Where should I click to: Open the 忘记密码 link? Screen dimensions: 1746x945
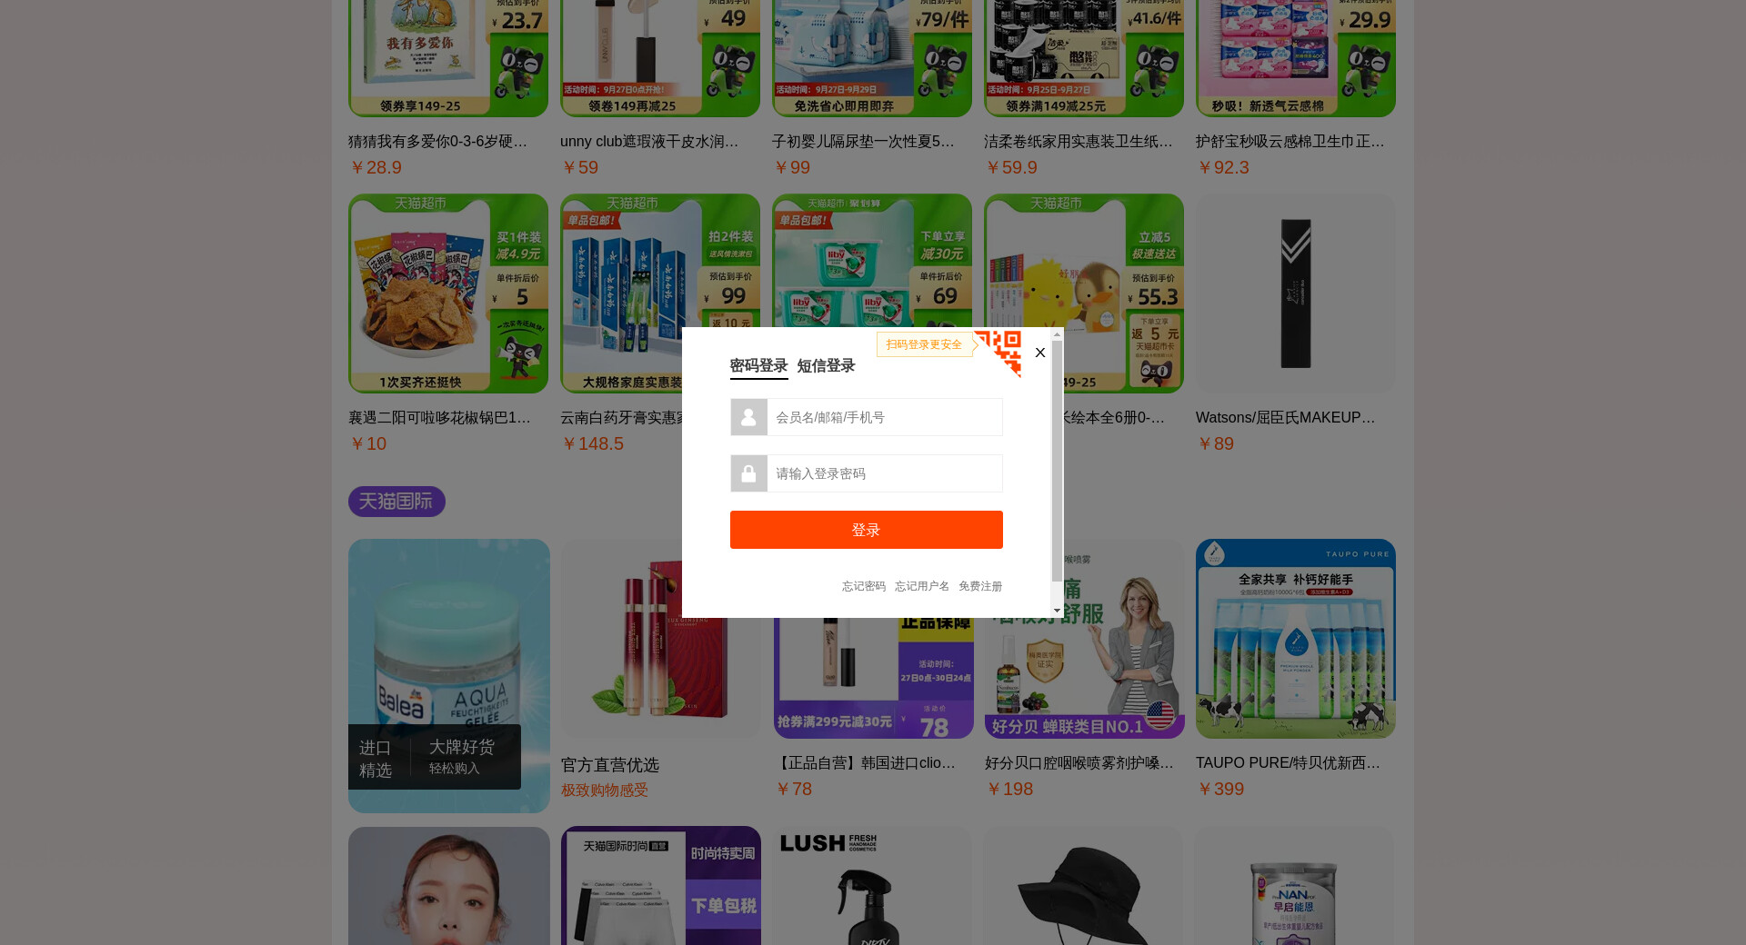pos(863,586)
